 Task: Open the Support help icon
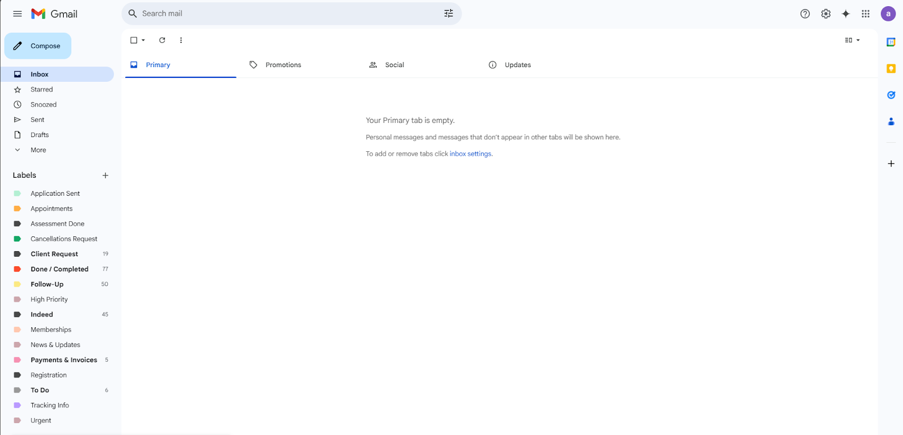point(805,14)
